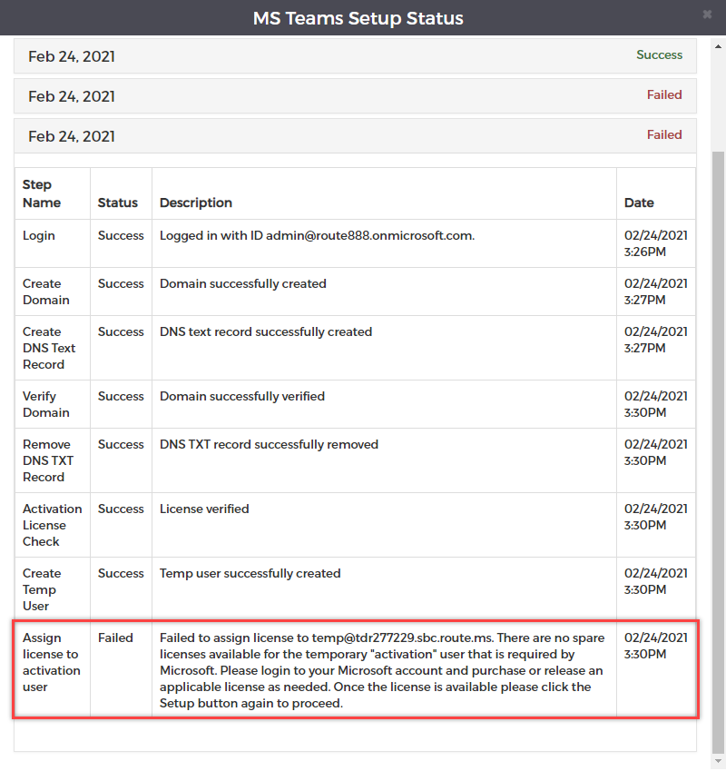Select the Verify Domain step cell
The width and height of the screenshot is (726, 771).
coord(53,404)
